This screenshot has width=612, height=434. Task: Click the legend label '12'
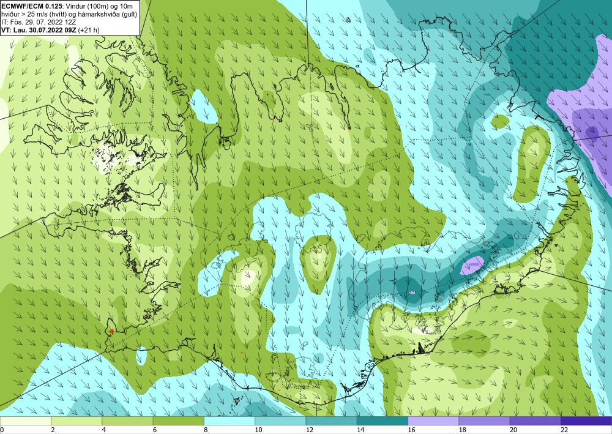[309, 430]
